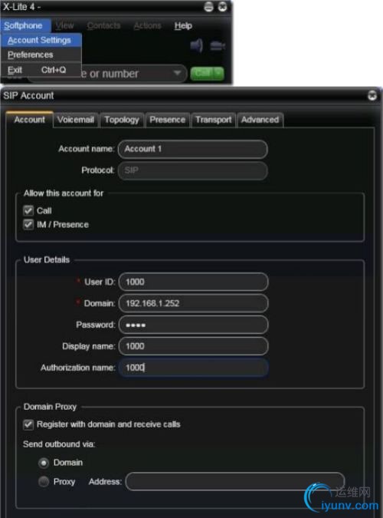Toggle Register with domain and receive calls

(28, 424)
